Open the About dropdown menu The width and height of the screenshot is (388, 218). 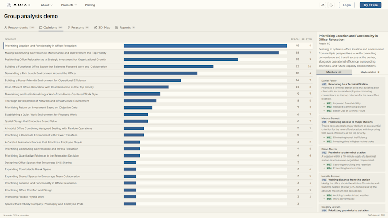point(47,5)
